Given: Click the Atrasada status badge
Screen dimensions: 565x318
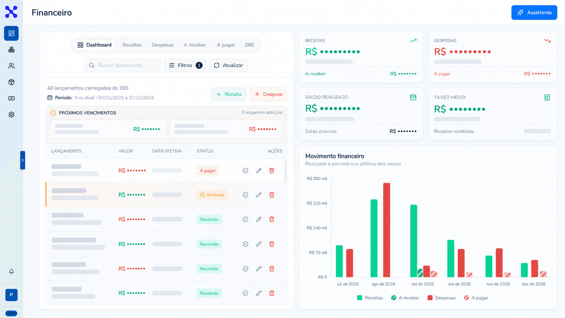Looking at the screenshot, I should coord(212,195).
